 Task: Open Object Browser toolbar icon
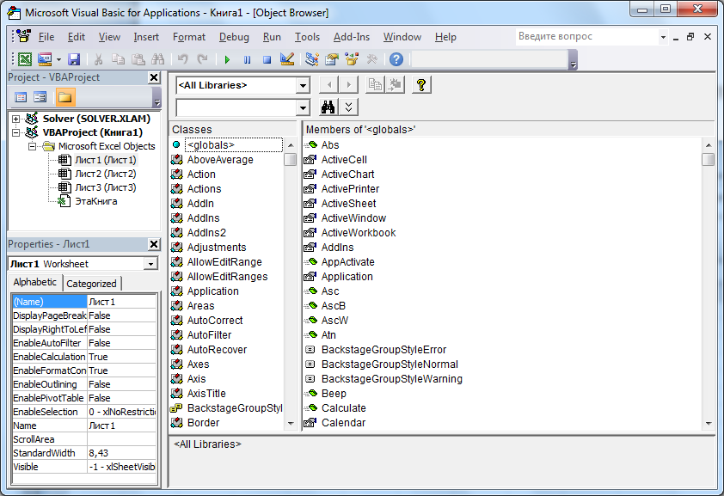[352, 59]
